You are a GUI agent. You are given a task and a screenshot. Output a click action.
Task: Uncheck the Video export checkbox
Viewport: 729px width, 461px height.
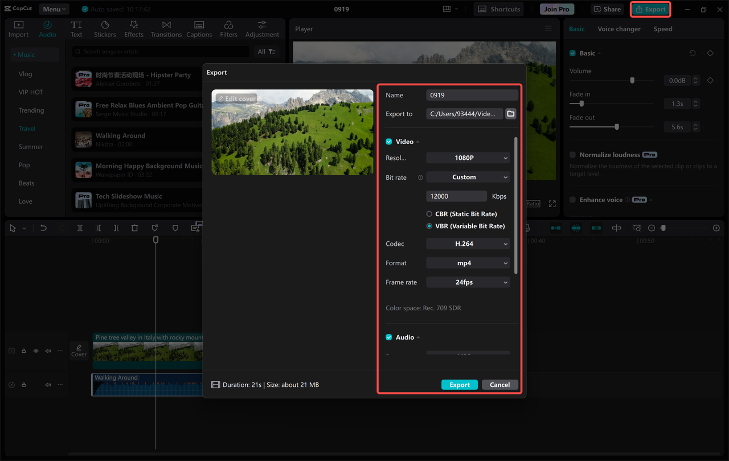pos(389,142)
